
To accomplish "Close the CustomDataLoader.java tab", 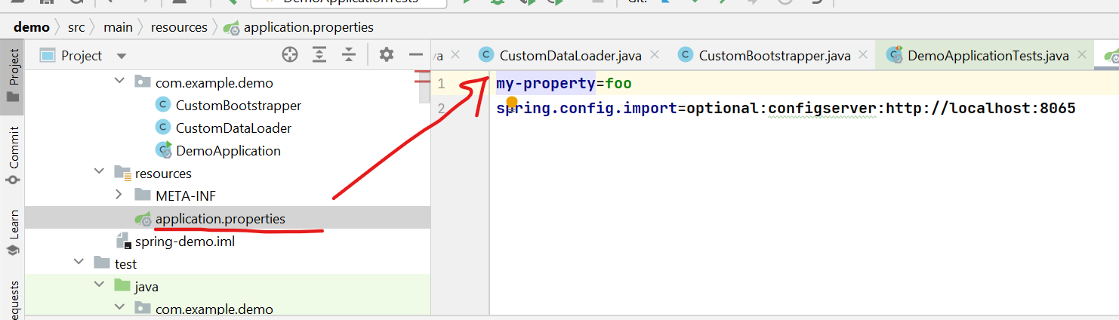I will click(x=654, y=54).
